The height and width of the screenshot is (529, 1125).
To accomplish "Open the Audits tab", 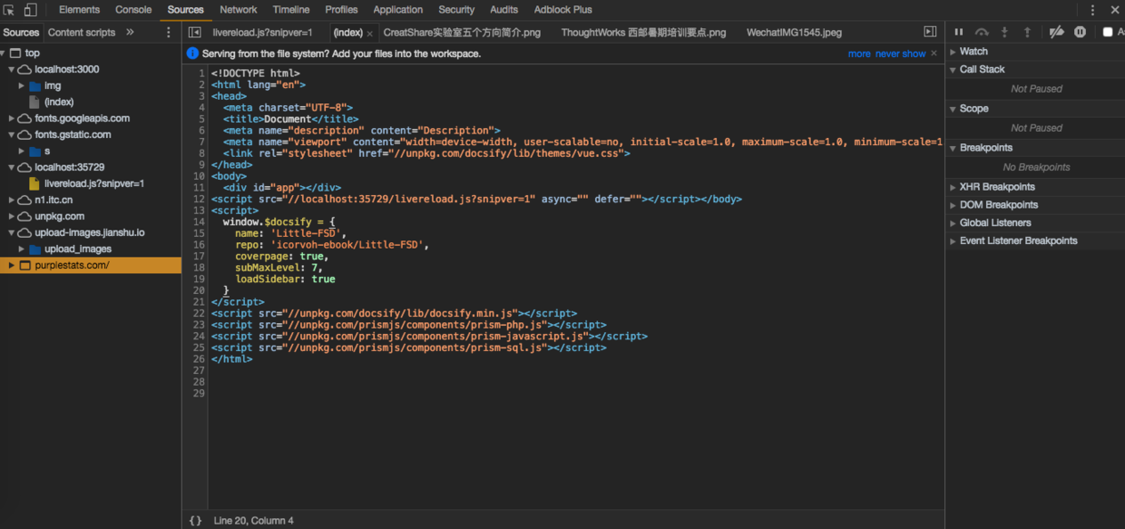I will [x=504, y=10].
